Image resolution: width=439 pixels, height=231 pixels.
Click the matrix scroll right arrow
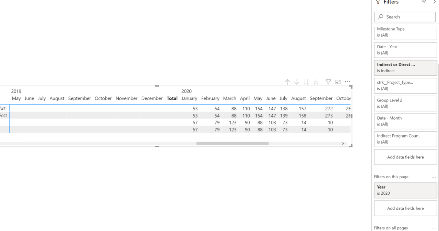tap(342, 144)
